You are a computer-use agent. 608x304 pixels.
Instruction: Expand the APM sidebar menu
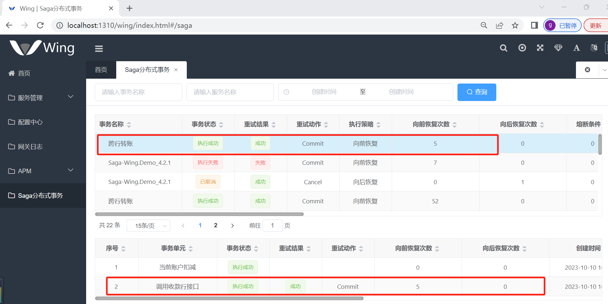(x=43, y=171)
